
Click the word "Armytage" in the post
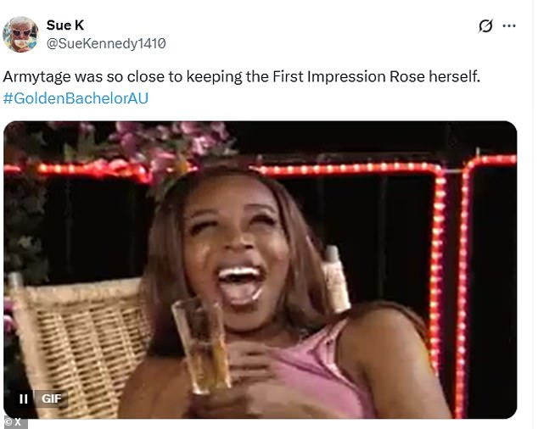37,77
